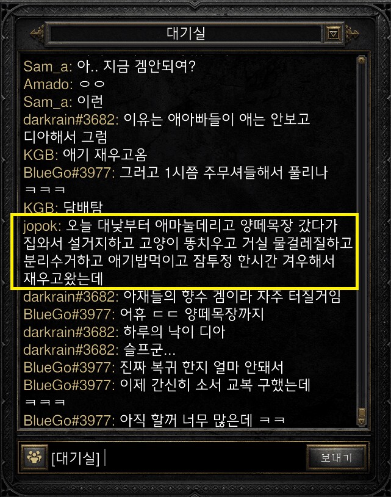Click Sam_a name on '지금 겜안되여' line
Image resolution: width=391 pixels, height=497 pixels.
(48, 67)
